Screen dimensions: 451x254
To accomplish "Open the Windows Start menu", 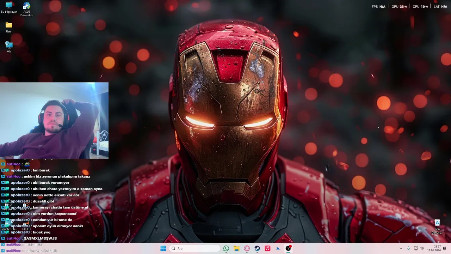I will click(x=163, y=248).
